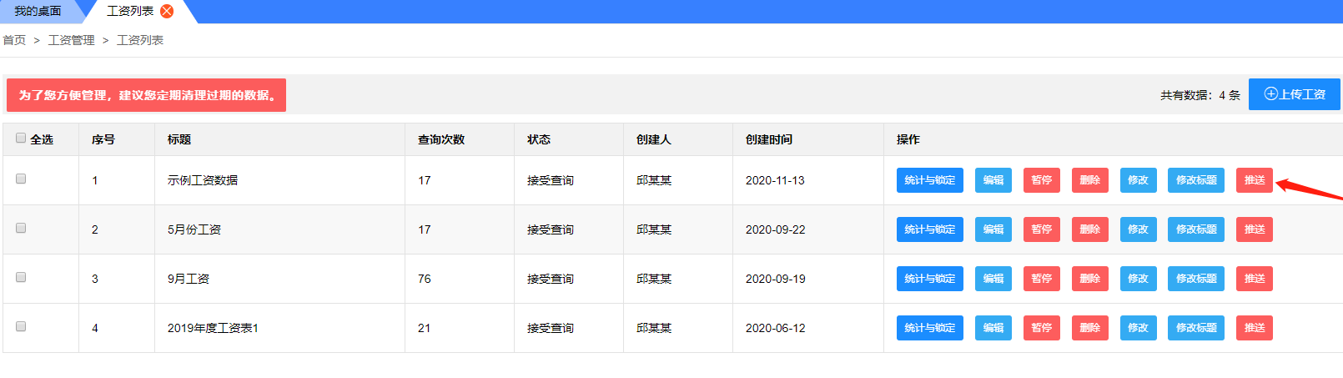Click 暂停 for 2019年度工资表1
Screen dimensions: 1343x378
pyautogui.click(x=1042, y=328)
